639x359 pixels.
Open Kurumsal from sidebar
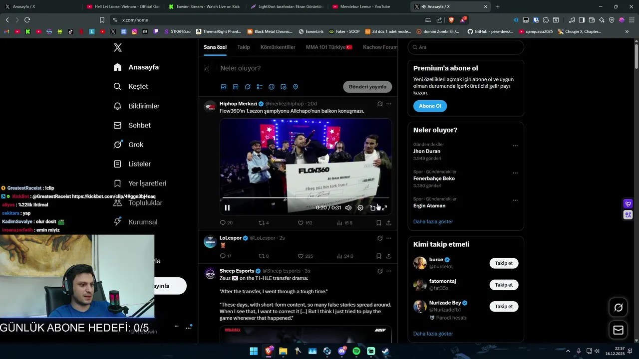click(136, 222)
